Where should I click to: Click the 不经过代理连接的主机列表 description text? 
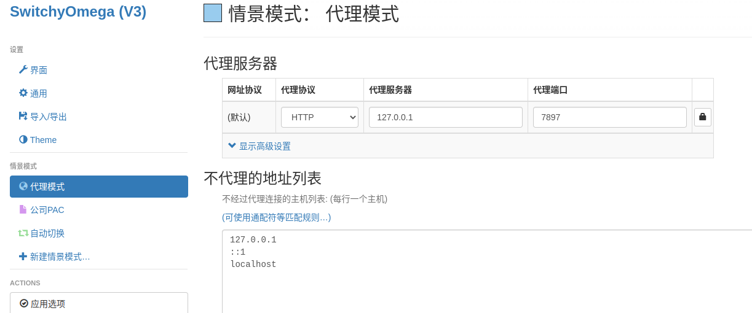coord(305,199)
